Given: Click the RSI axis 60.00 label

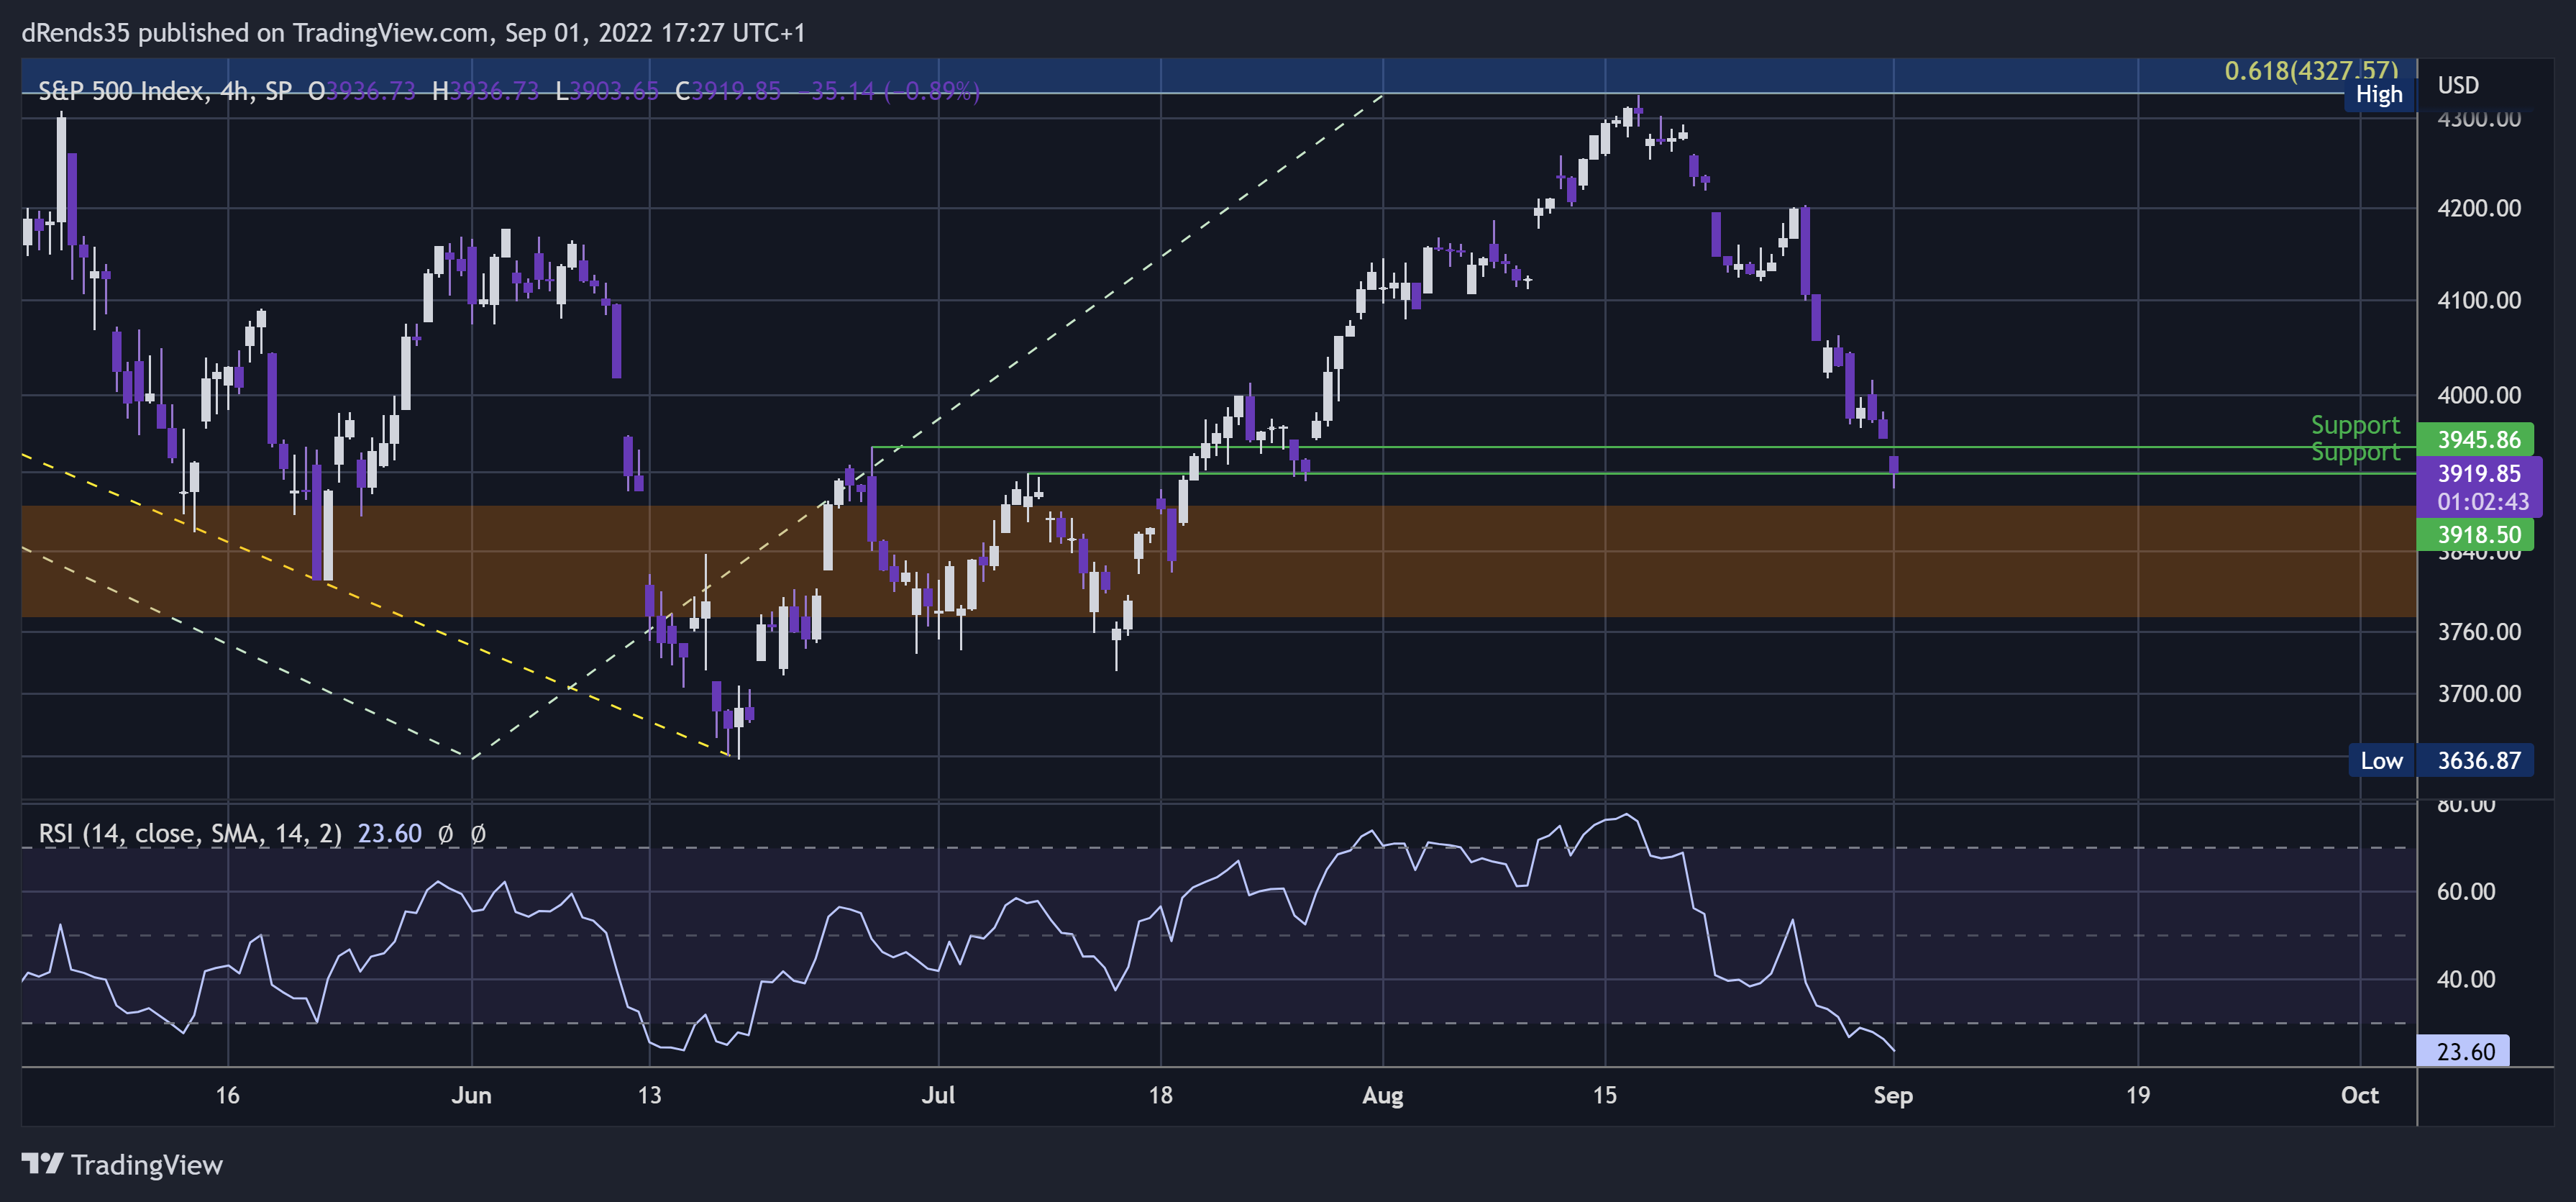Looking at the screenshot, I should coord(2465,891).
